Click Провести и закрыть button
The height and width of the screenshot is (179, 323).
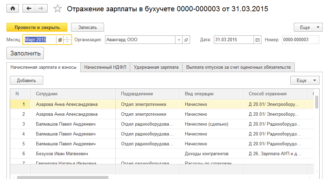37,28
